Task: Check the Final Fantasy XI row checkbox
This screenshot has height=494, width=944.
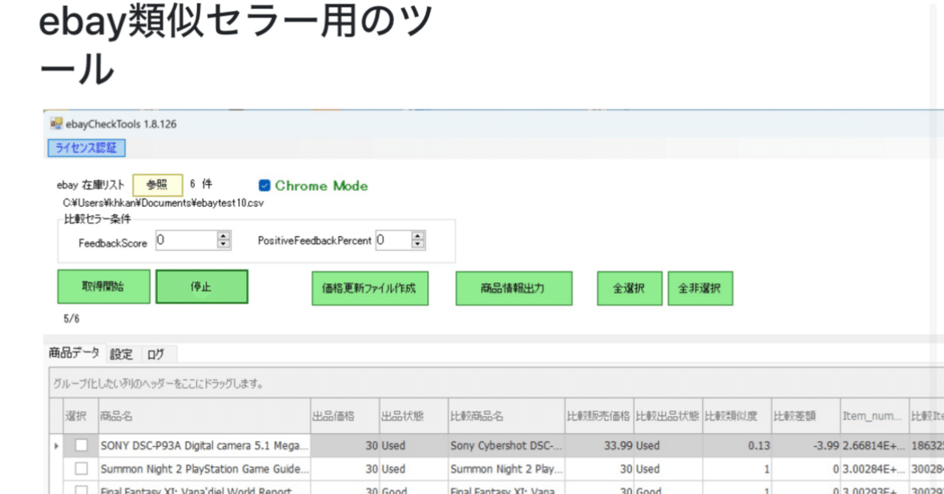Action: pyautogui.click(x=81, y=489)
